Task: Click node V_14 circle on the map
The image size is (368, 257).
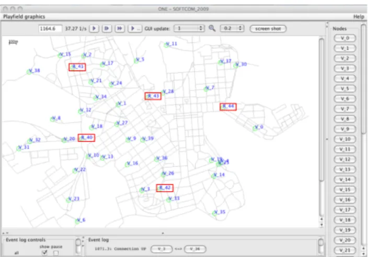Action: pos(214,176)
